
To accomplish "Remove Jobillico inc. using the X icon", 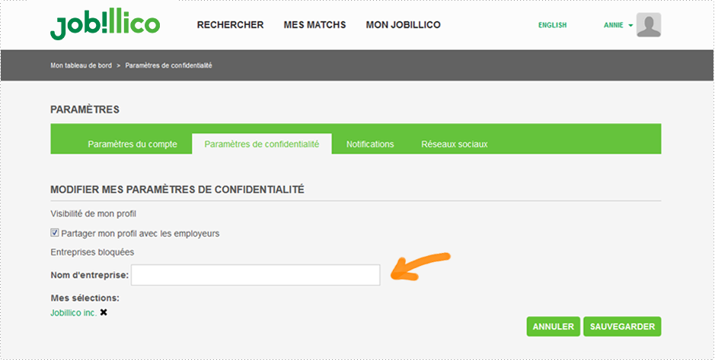I will [104, 312].
